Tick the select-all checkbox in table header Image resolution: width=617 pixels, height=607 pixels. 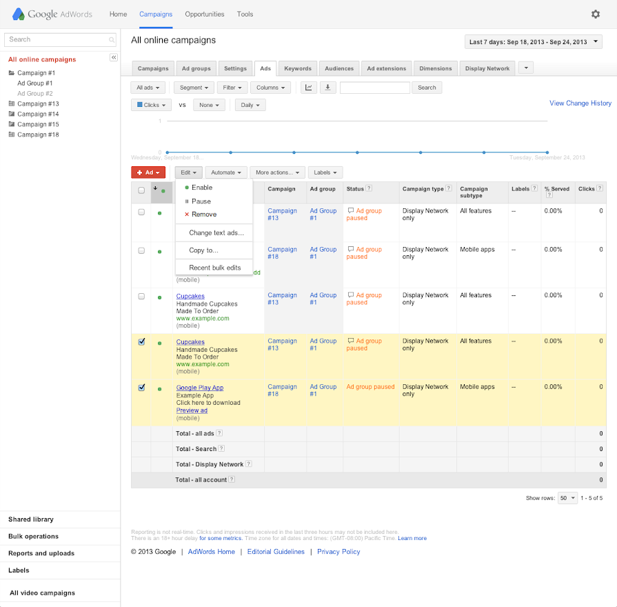[x=141, y=190]
